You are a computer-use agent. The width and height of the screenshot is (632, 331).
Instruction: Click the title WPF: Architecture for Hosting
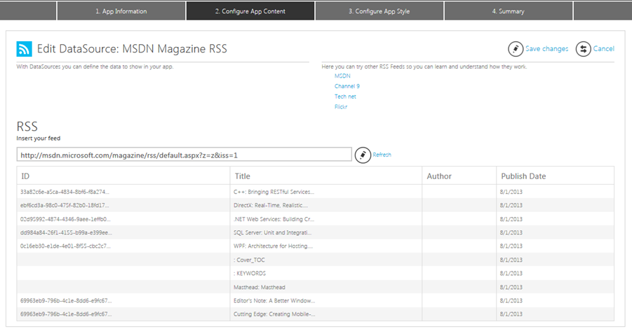[273, 246]
